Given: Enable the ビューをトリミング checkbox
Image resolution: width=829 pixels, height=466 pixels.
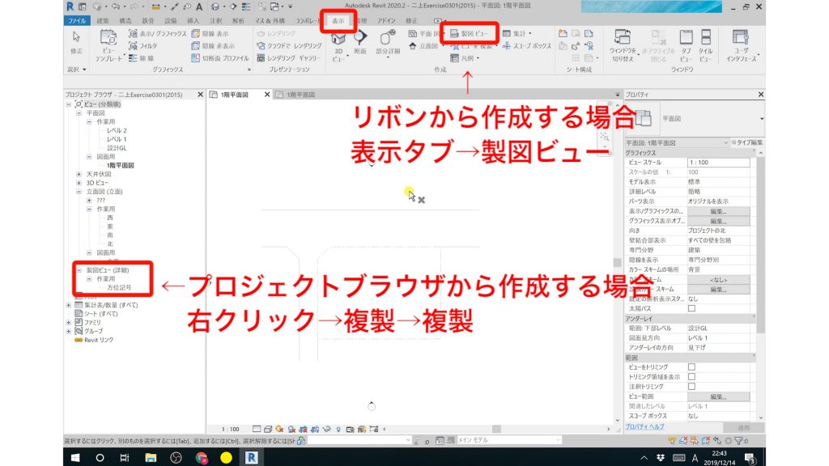Looking at the screenshot, I should pyautogui.click(x=691, y=367).
